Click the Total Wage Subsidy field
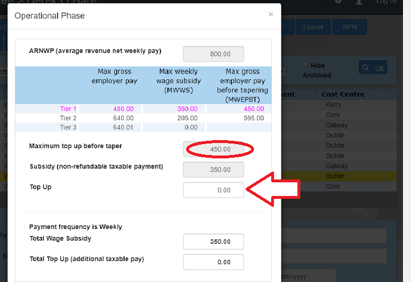 click(213, 242)
